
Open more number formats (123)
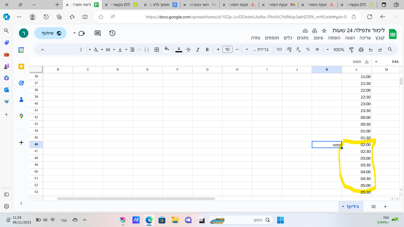click(279, 49)
